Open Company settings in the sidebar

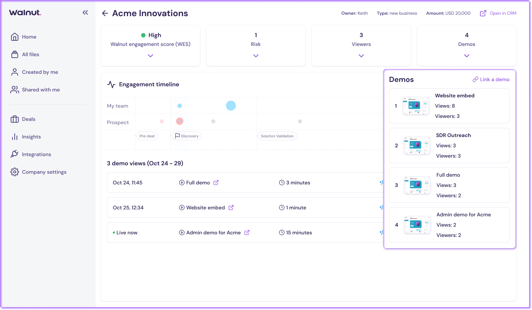[44, 172]
